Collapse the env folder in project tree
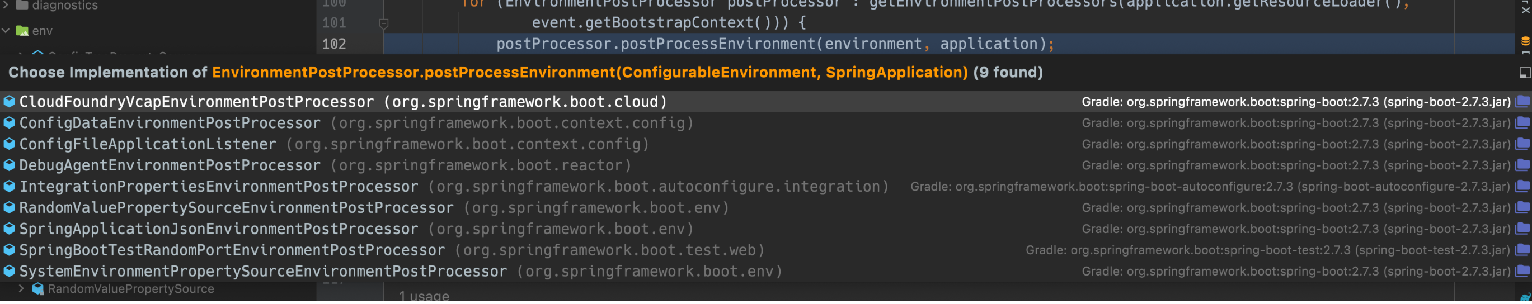 pos(6,30)
